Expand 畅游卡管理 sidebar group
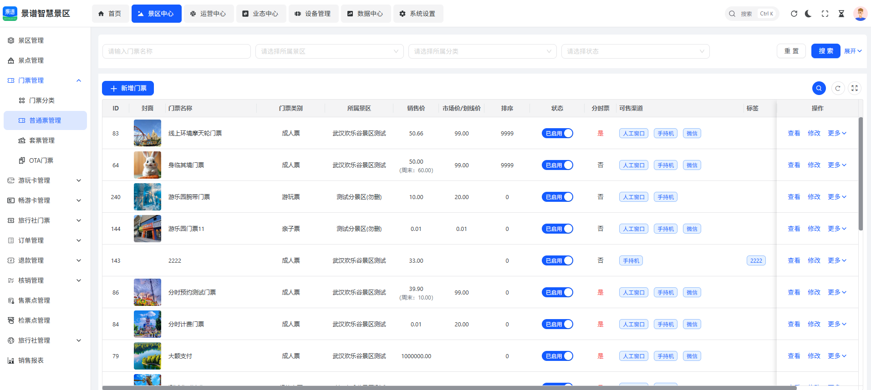871x390 pixels. (x=45, y=200)
